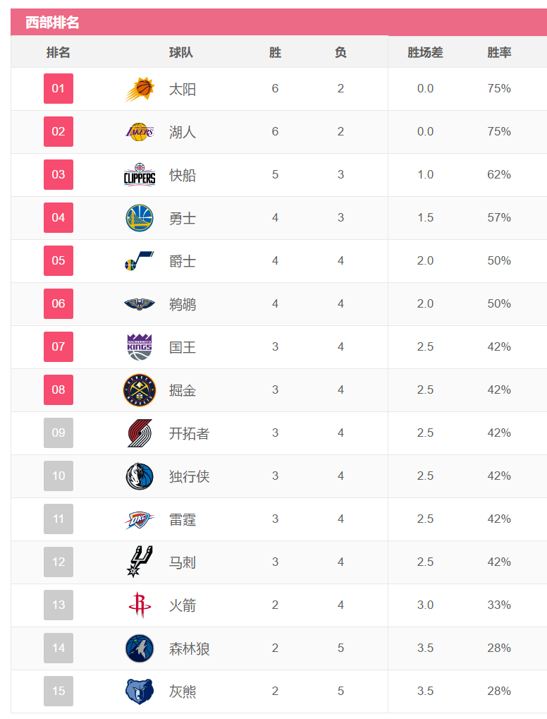Click the 胜场差 column header
The width and height of the screenshot is (547, 719).
tap(425, 53)
